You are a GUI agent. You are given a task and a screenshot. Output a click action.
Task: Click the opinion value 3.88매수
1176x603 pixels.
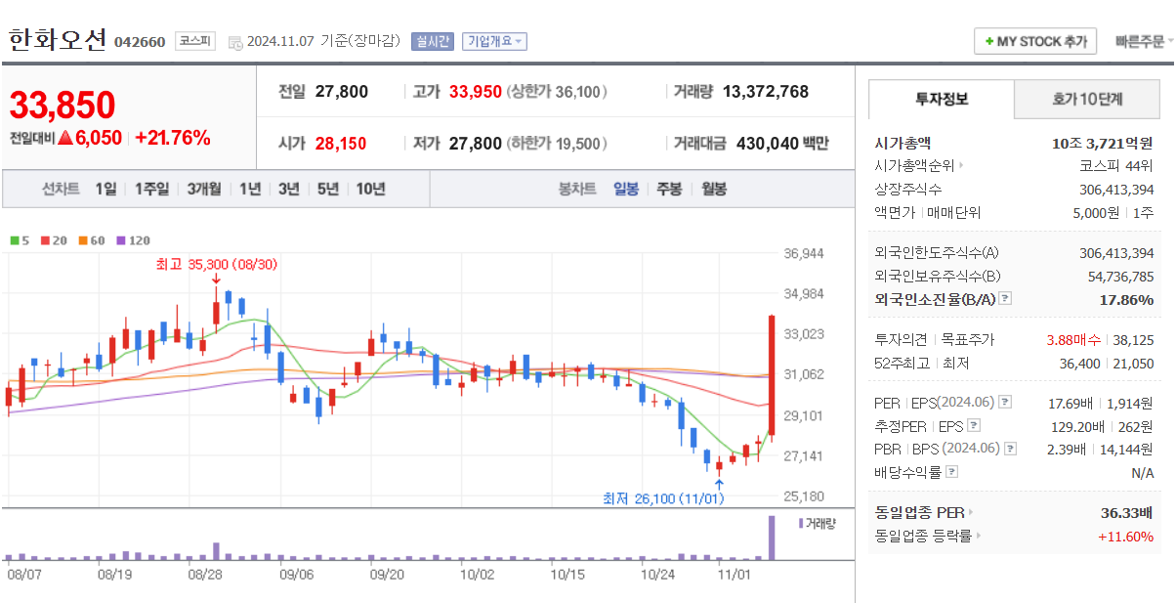click(1074, 340)
